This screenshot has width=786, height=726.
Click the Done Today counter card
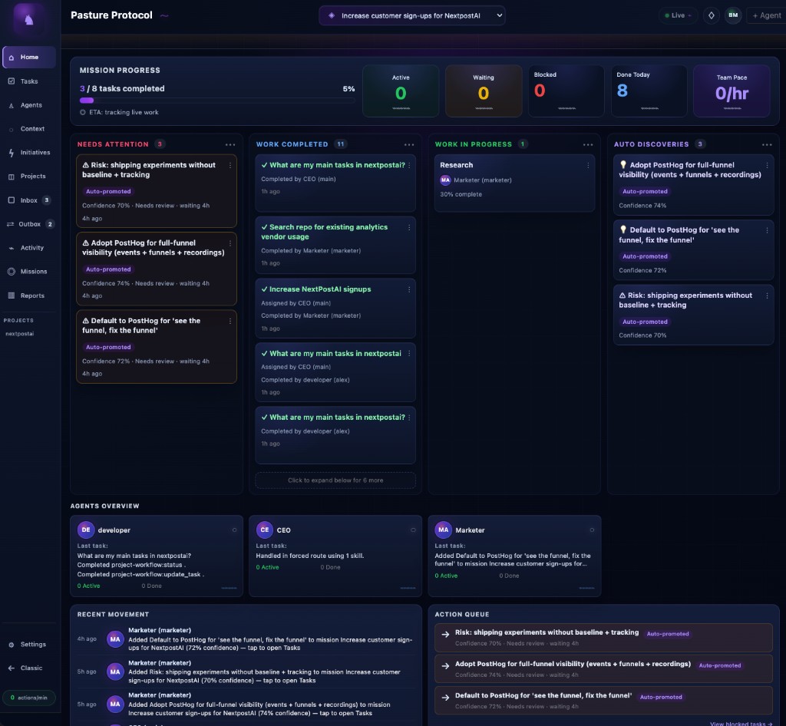click(x=649, y=91)
